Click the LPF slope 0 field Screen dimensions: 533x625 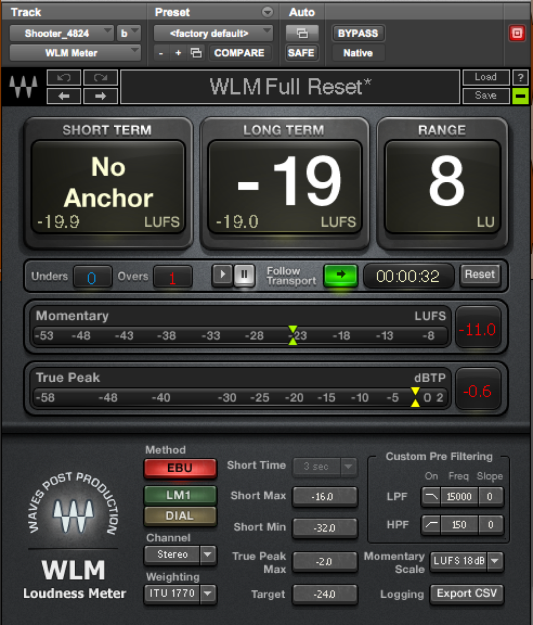click(490, 497)
